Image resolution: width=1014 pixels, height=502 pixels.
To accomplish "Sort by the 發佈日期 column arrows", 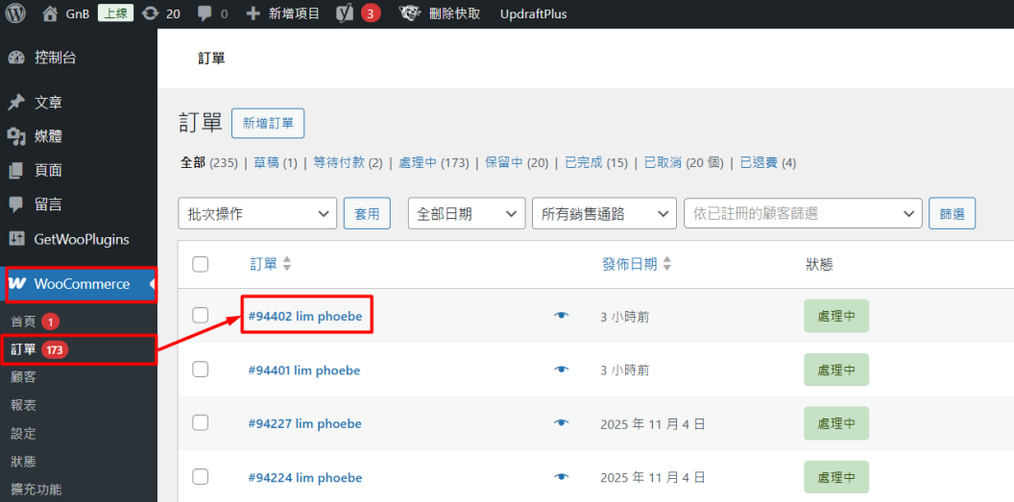I will [x=667, y=264].
